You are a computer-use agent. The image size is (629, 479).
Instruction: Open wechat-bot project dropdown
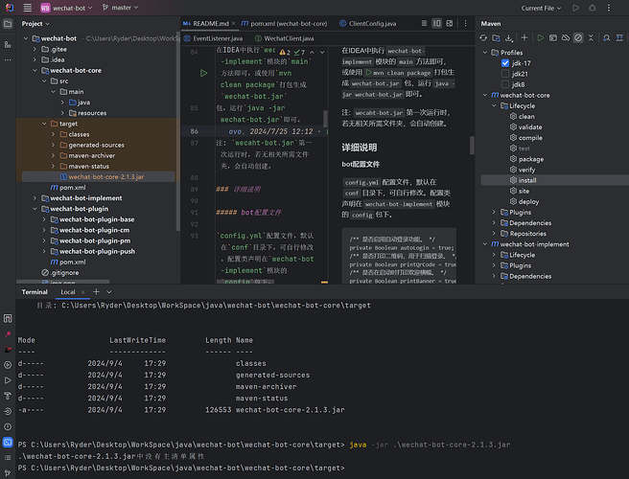point(66,8)
